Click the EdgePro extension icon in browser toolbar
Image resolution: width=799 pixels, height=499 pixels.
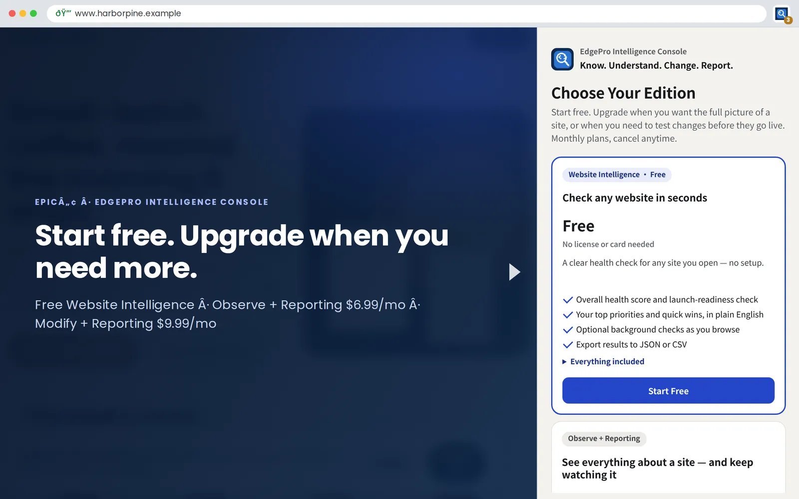782,13
